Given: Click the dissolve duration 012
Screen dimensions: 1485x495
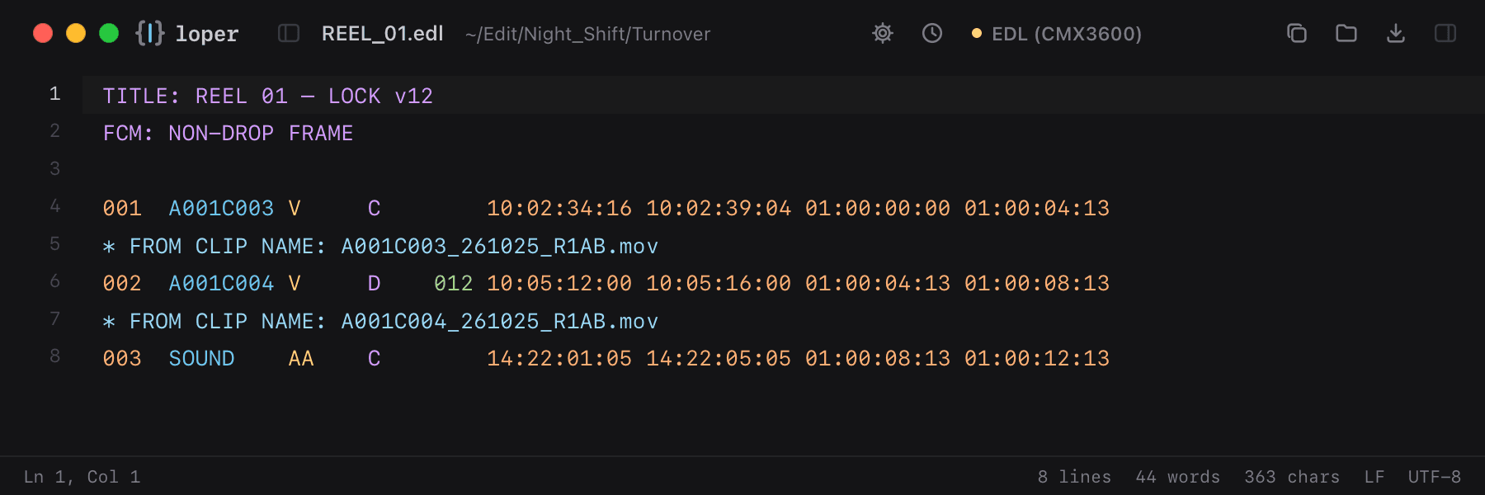Looking at the screenshot, I should [x=454, y=284].
